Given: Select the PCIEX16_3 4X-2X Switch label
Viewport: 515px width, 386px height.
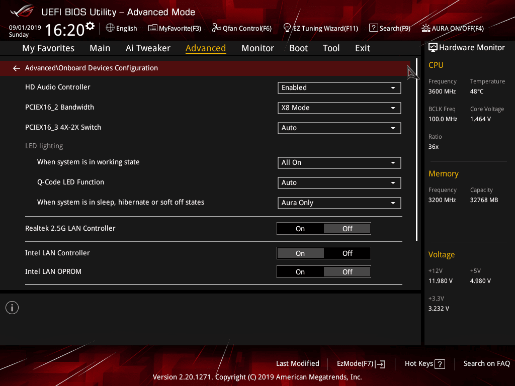Looking at the screenshot, I should tap(63, 127).
